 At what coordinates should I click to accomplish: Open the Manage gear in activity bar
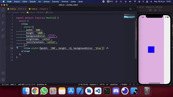point(3,79)
